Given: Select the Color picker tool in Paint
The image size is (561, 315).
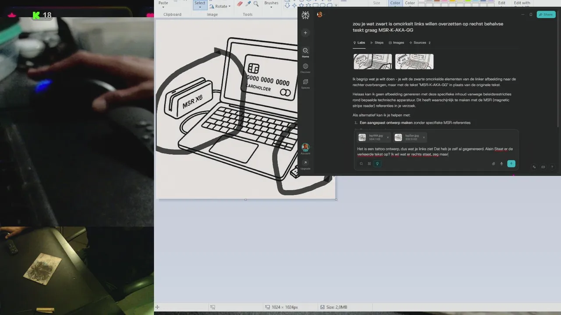Looking at the screenshot, I should pyautogui.click(x=248, y=3).
